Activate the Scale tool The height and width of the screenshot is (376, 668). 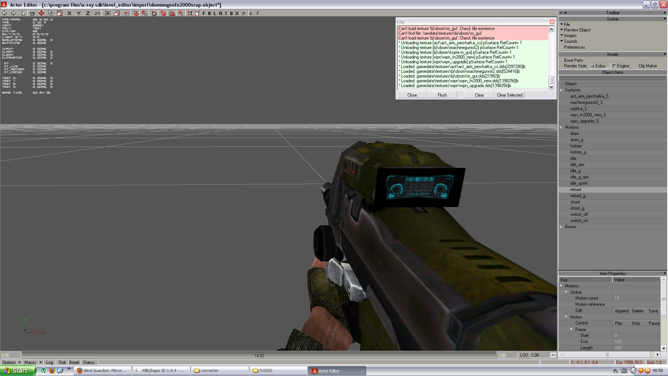[60, 13]
